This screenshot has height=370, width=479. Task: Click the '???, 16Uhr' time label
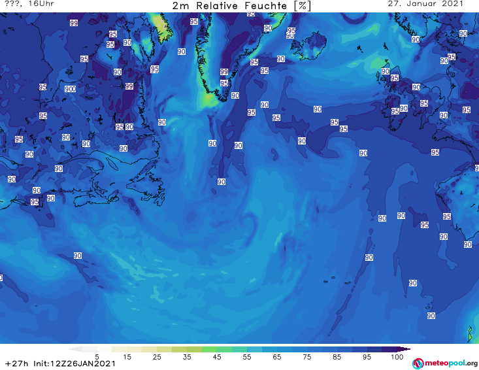click(x=29, y=4)
